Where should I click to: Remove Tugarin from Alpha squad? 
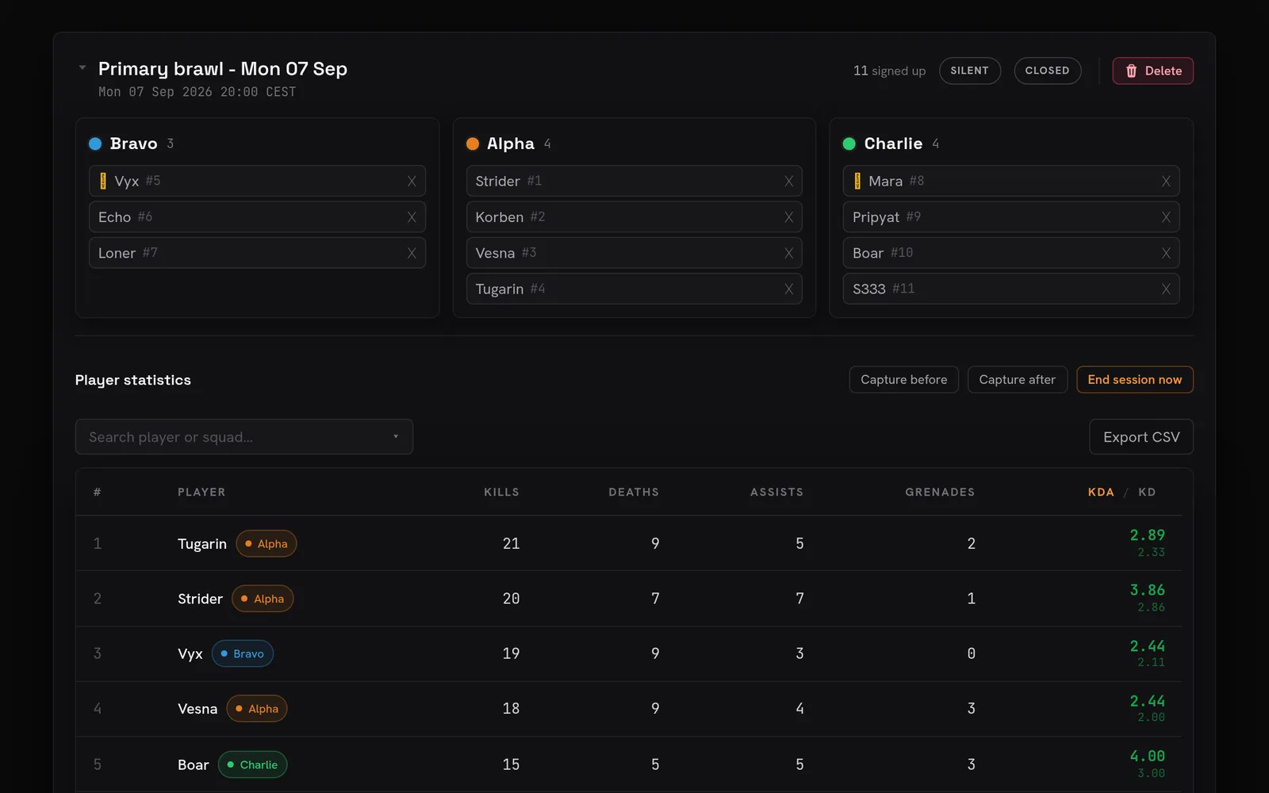[788, 289]
